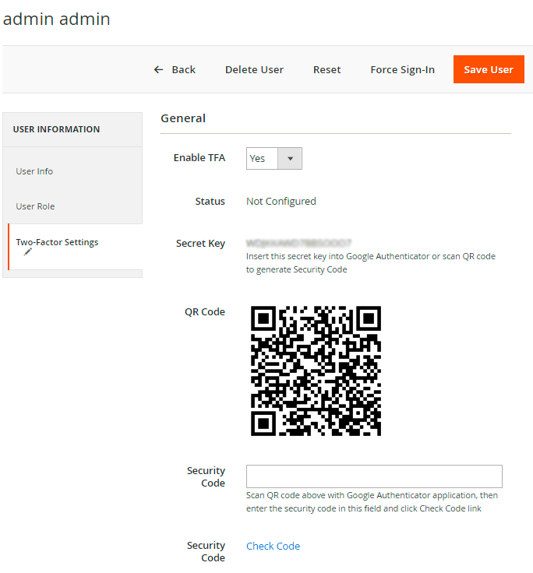533x573 pixels.
Task: Click the Reset button
Action: (x=327, y=70)
